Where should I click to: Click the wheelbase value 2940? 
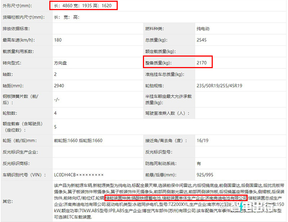[59, 86]
